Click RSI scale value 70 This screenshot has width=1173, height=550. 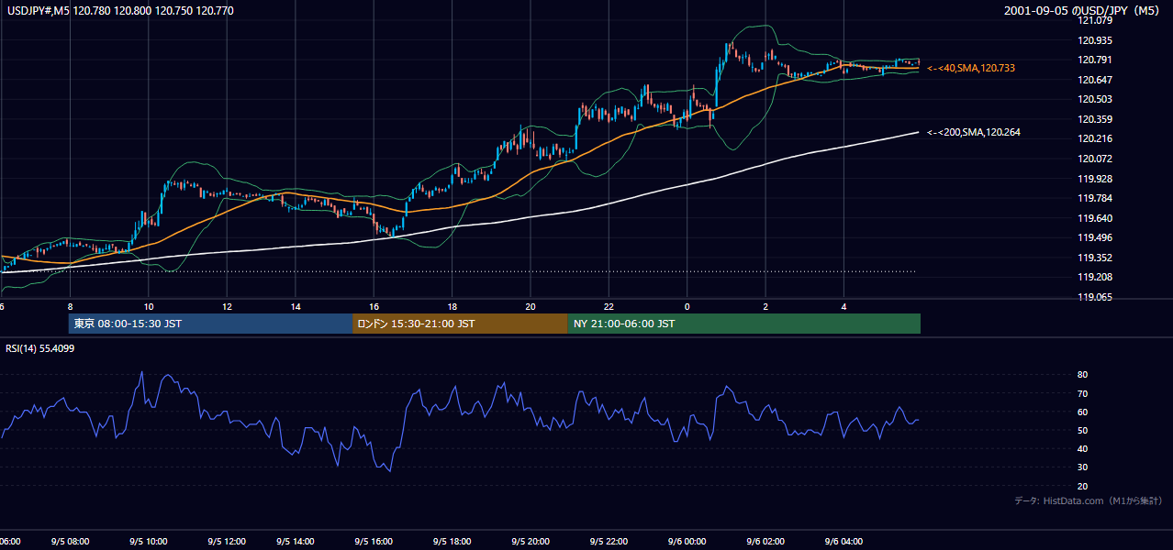[x=1083, y=393]
